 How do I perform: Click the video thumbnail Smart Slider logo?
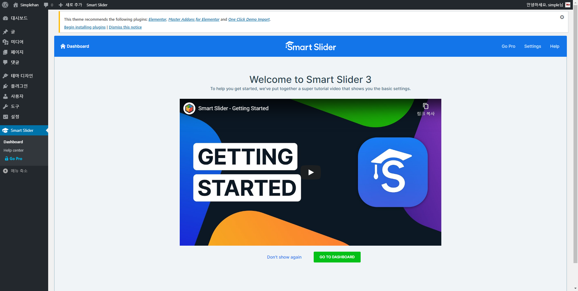click(x=393, y=172)
